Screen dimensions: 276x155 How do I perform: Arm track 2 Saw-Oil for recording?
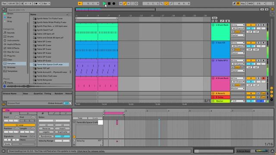[x=263, y=43]
